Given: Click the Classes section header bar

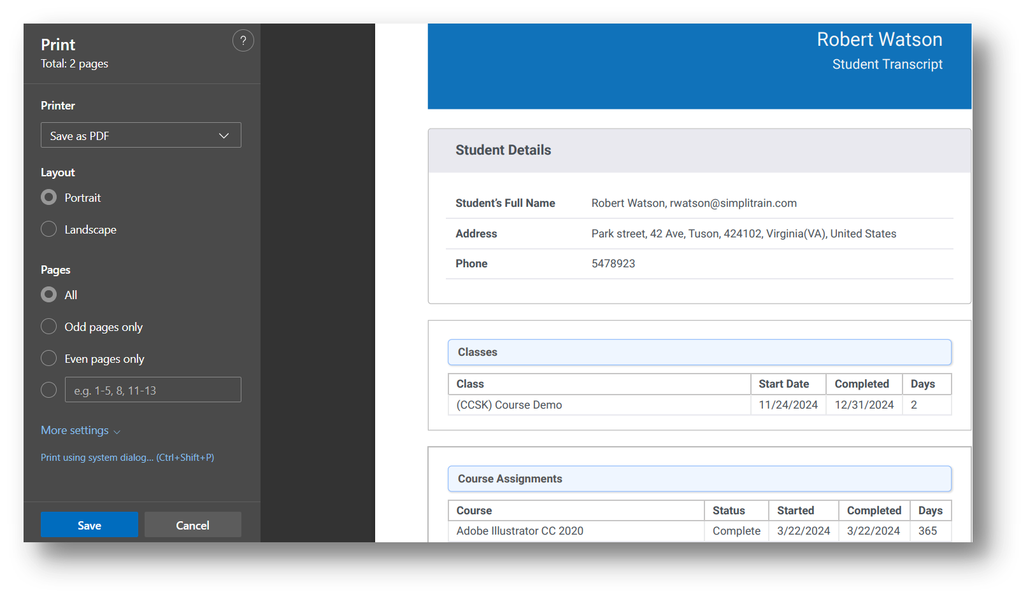Looking at the screenshot, I should click(699, 352).
